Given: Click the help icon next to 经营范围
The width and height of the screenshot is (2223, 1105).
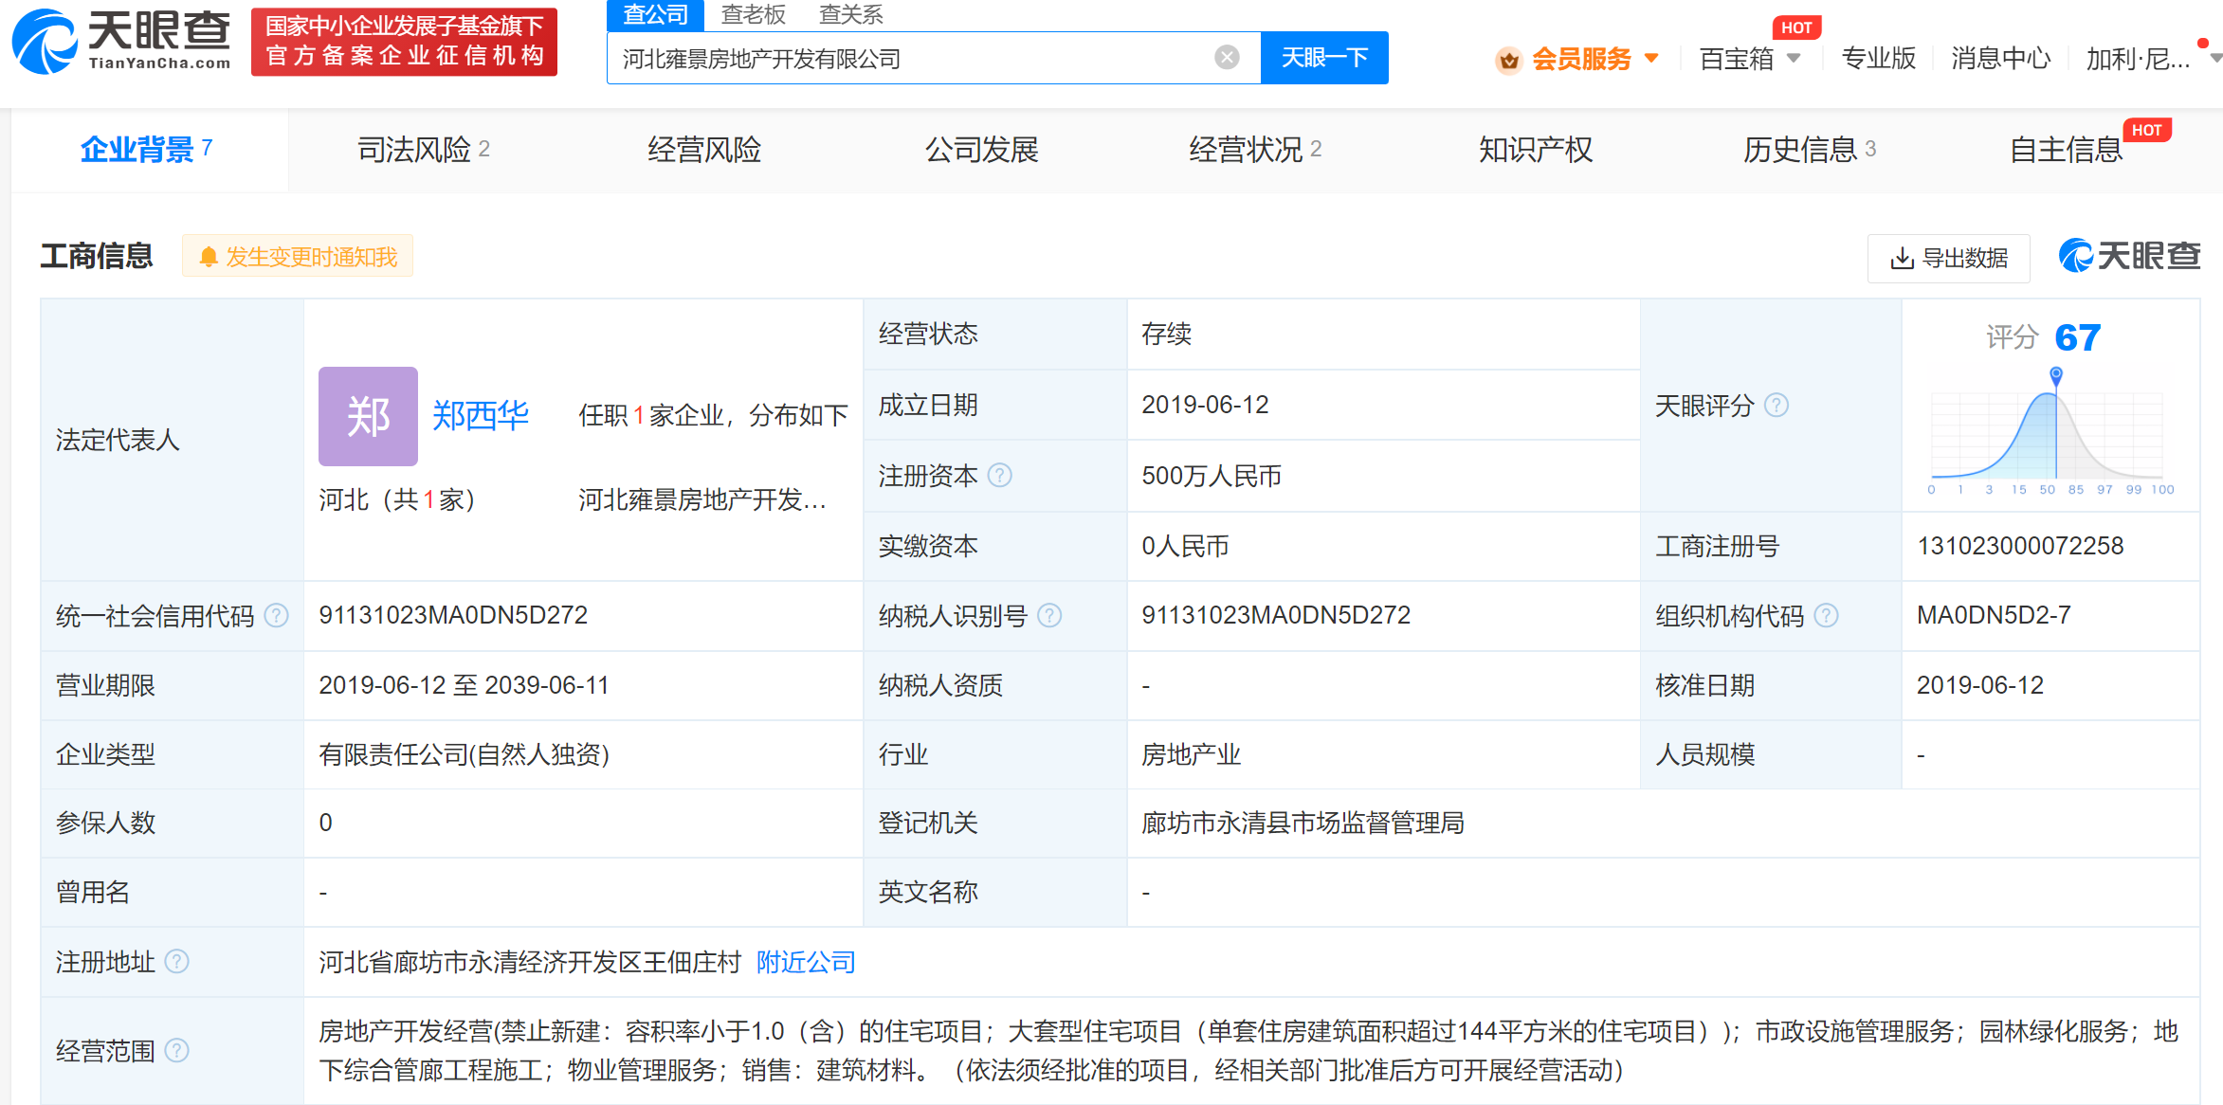Looking at the screenshot, I should pos(177,1050).
